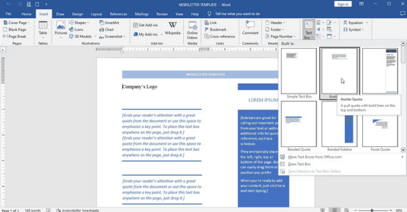Insert a Chart from the ribbon
The image size is (407, 212).
click(106, 30)
